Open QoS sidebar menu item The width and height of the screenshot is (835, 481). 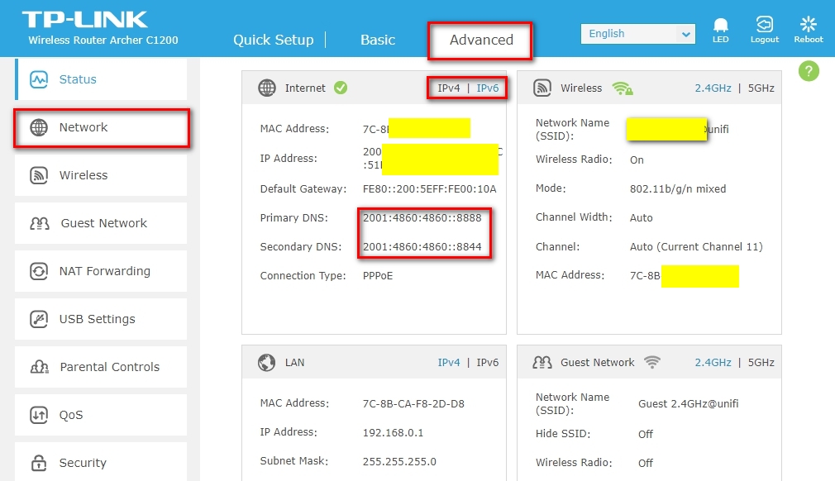[x=101, y=415]
